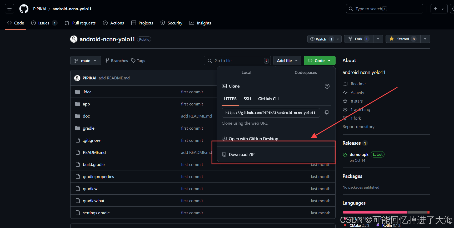Open the Pull requests tab
This screenshot has height=228, width=454.
[x=80, y=23]
